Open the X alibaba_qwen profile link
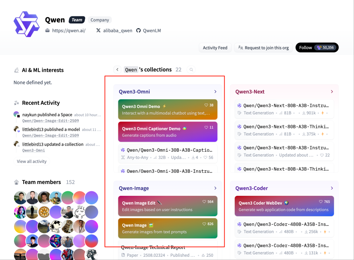The width and height of the screenshot is (354, 260). click(114, 30)
